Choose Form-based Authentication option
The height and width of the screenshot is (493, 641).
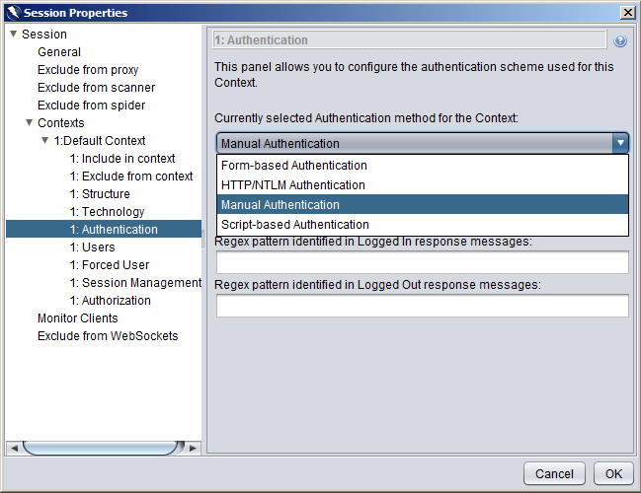pos(423,166)
